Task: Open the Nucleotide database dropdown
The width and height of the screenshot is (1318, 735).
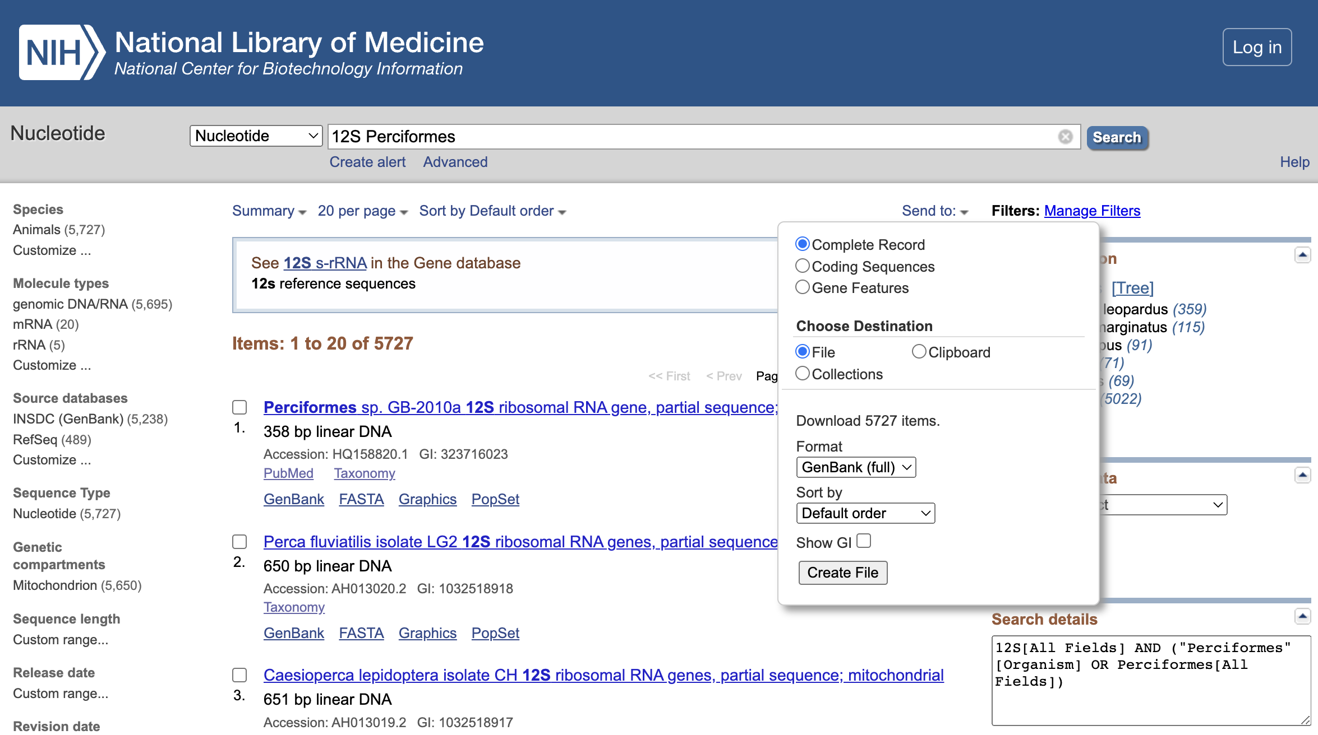Action: pyautogui.click(x=256, y=136)
